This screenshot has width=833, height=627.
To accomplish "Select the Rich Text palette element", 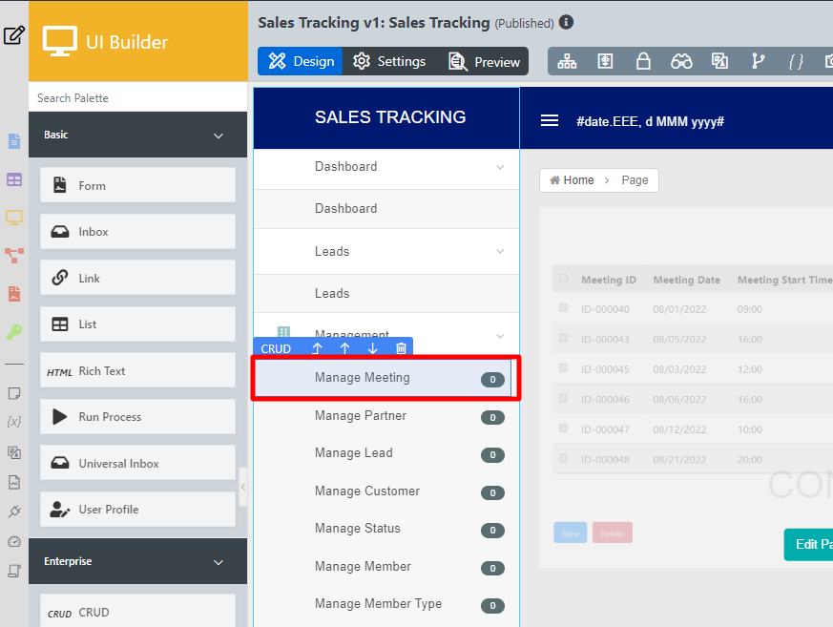I will pos(137,371).
